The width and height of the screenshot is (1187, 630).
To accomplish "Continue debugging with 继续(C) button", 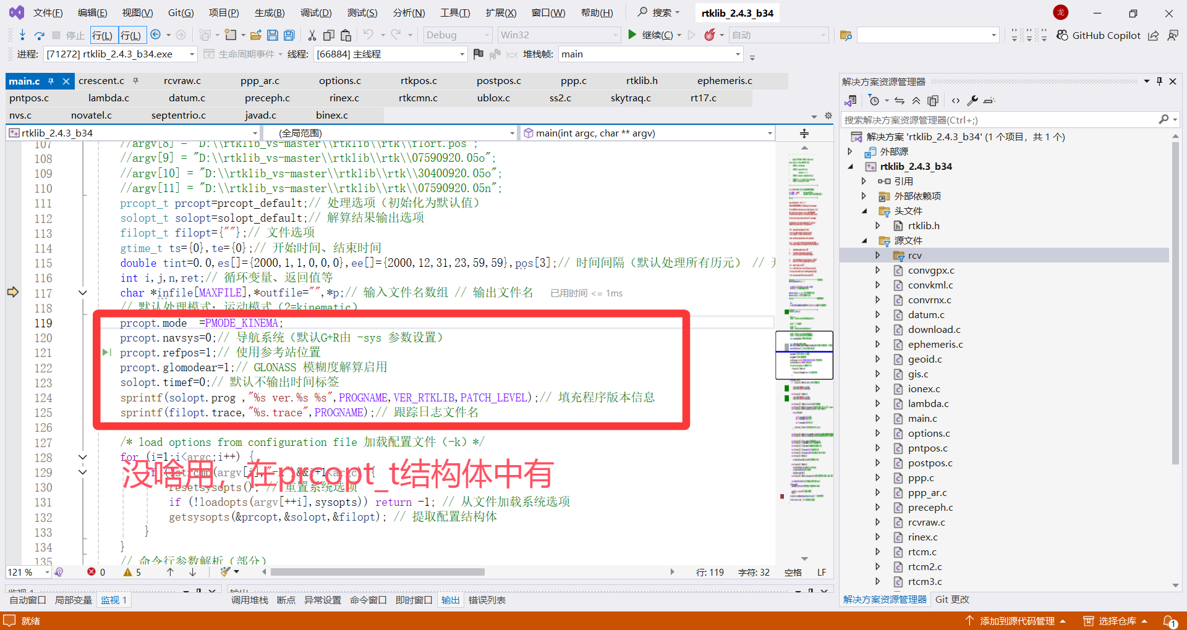I will [650, 35].
